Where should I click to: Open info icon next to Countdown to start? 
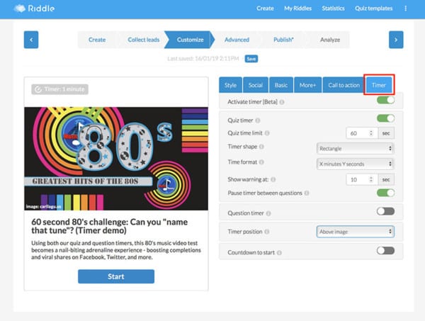[x=279, y=253]
